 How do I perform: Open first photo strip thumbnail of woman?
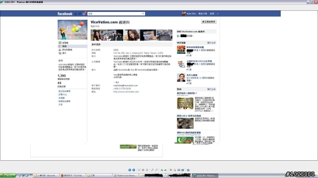[98, 35]
